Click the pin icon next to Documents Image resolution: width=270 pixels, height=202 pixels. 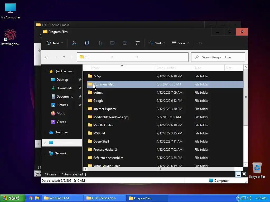click(80, 97)
